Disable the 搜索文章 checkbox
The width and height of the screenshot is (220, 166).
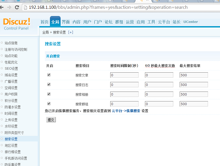click(x=49, y=75)
